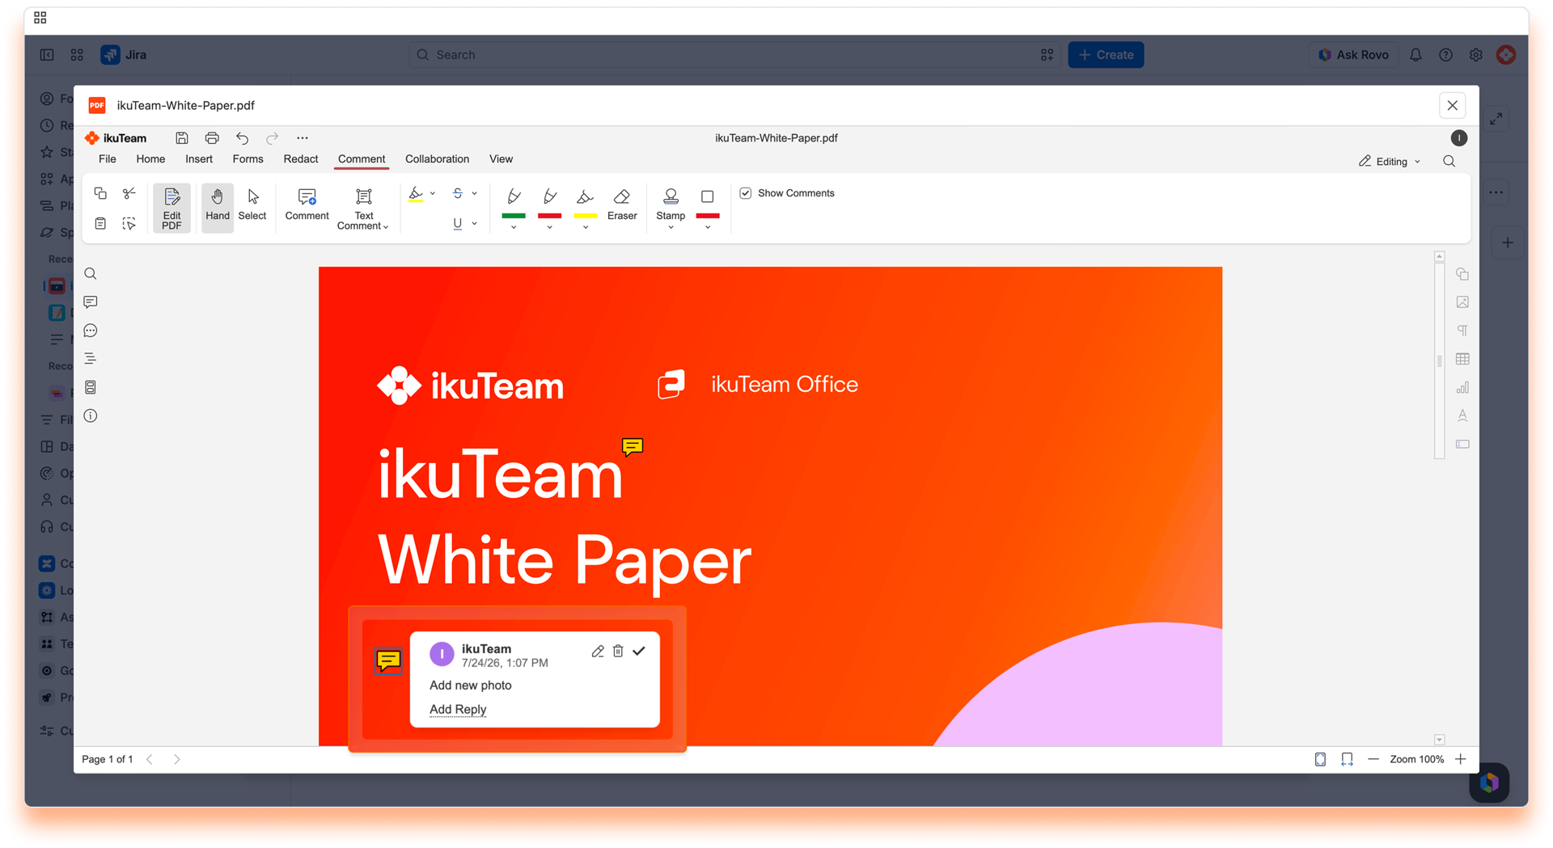Viewport: 1553px width, 848px height.
Task: Click the Edit PDF tool
Action: click(171, 208)
